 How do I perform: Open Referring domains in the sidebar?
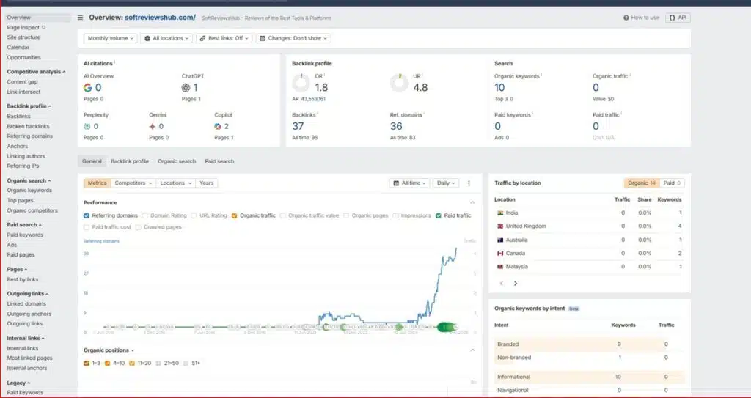[x=29, y=136]
